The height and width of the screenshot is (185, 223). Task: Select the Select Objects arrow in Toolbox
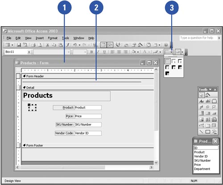click(x=201, y=95)
